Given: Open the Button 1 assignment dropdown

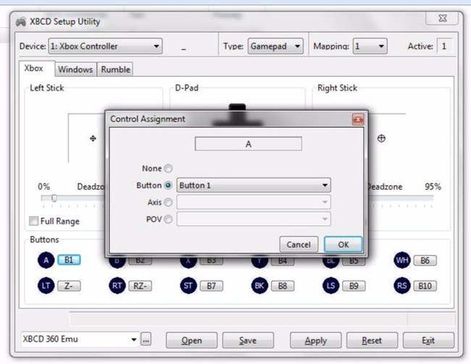Looking at the screenshot, I should (x=253, y=186).
